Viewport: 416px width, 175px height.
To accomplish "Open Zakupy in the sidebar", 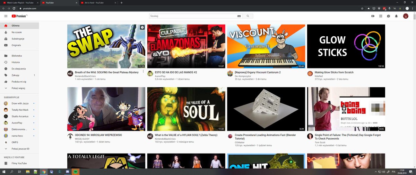I will tap(19, 75).
